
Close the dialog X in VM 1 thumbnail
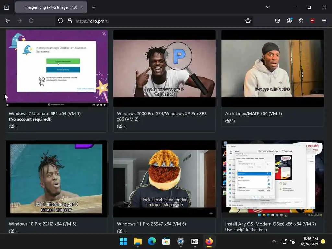tap(104, 34)
